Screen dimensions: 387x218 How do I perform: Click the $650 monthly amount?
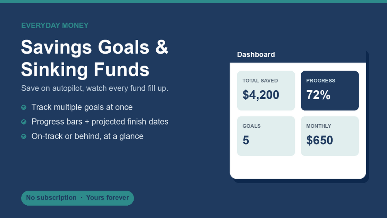click(320, 140)
